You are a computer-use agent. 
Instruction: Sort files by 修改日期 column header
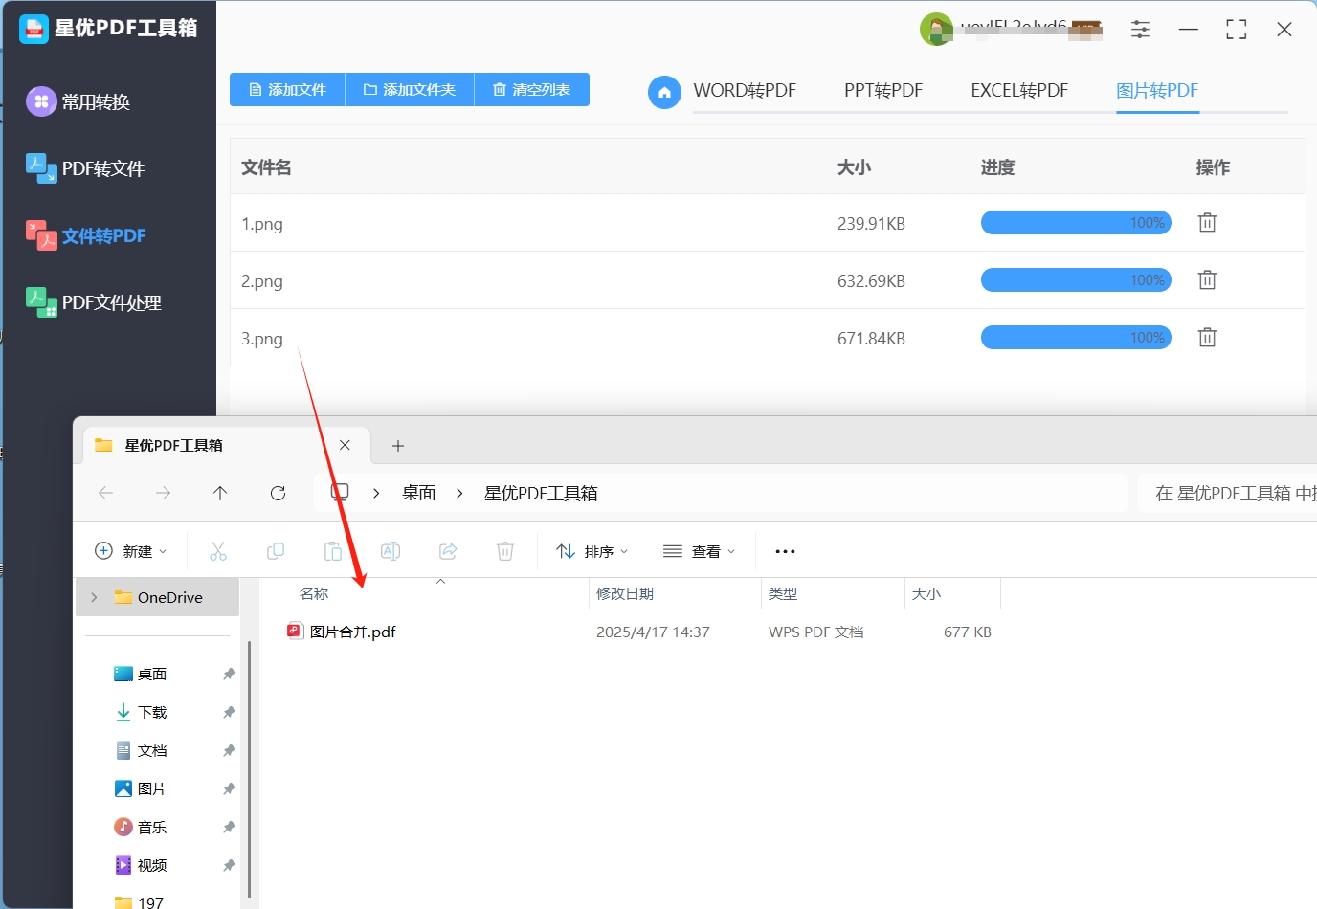point(625,594)
